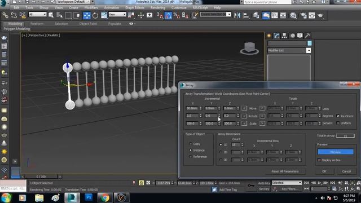Click the Preview button in Array dialog

point(336,152)
